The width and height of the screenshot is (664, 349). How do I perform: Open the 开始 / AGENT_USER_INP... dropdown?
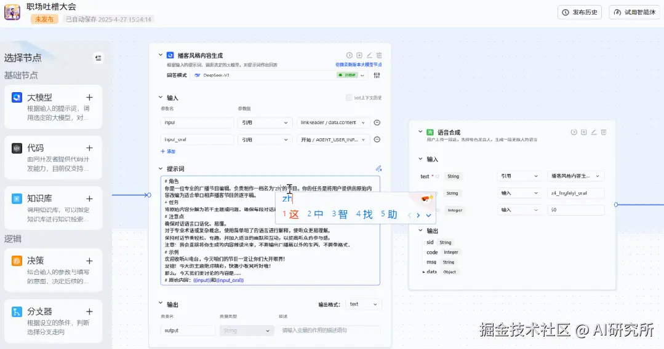334,139
